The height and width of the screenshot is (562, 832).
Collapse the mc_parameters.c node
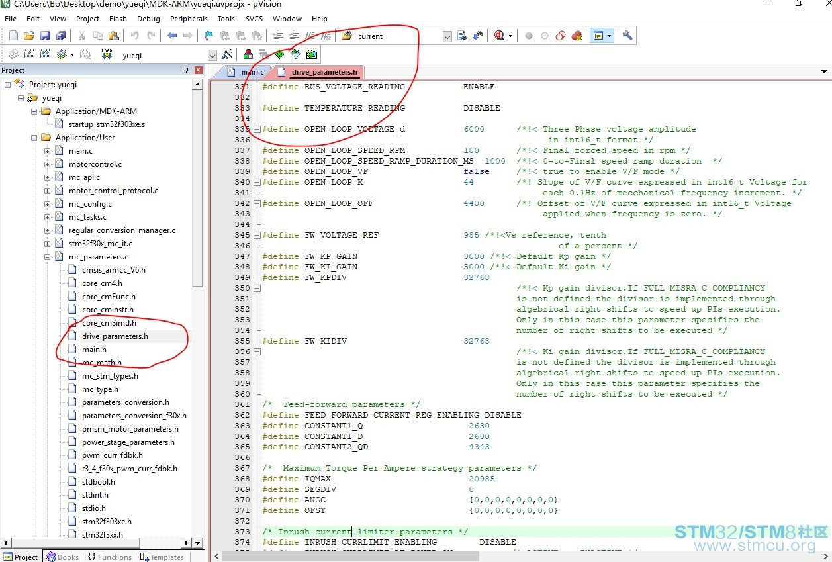pos(48,257)
